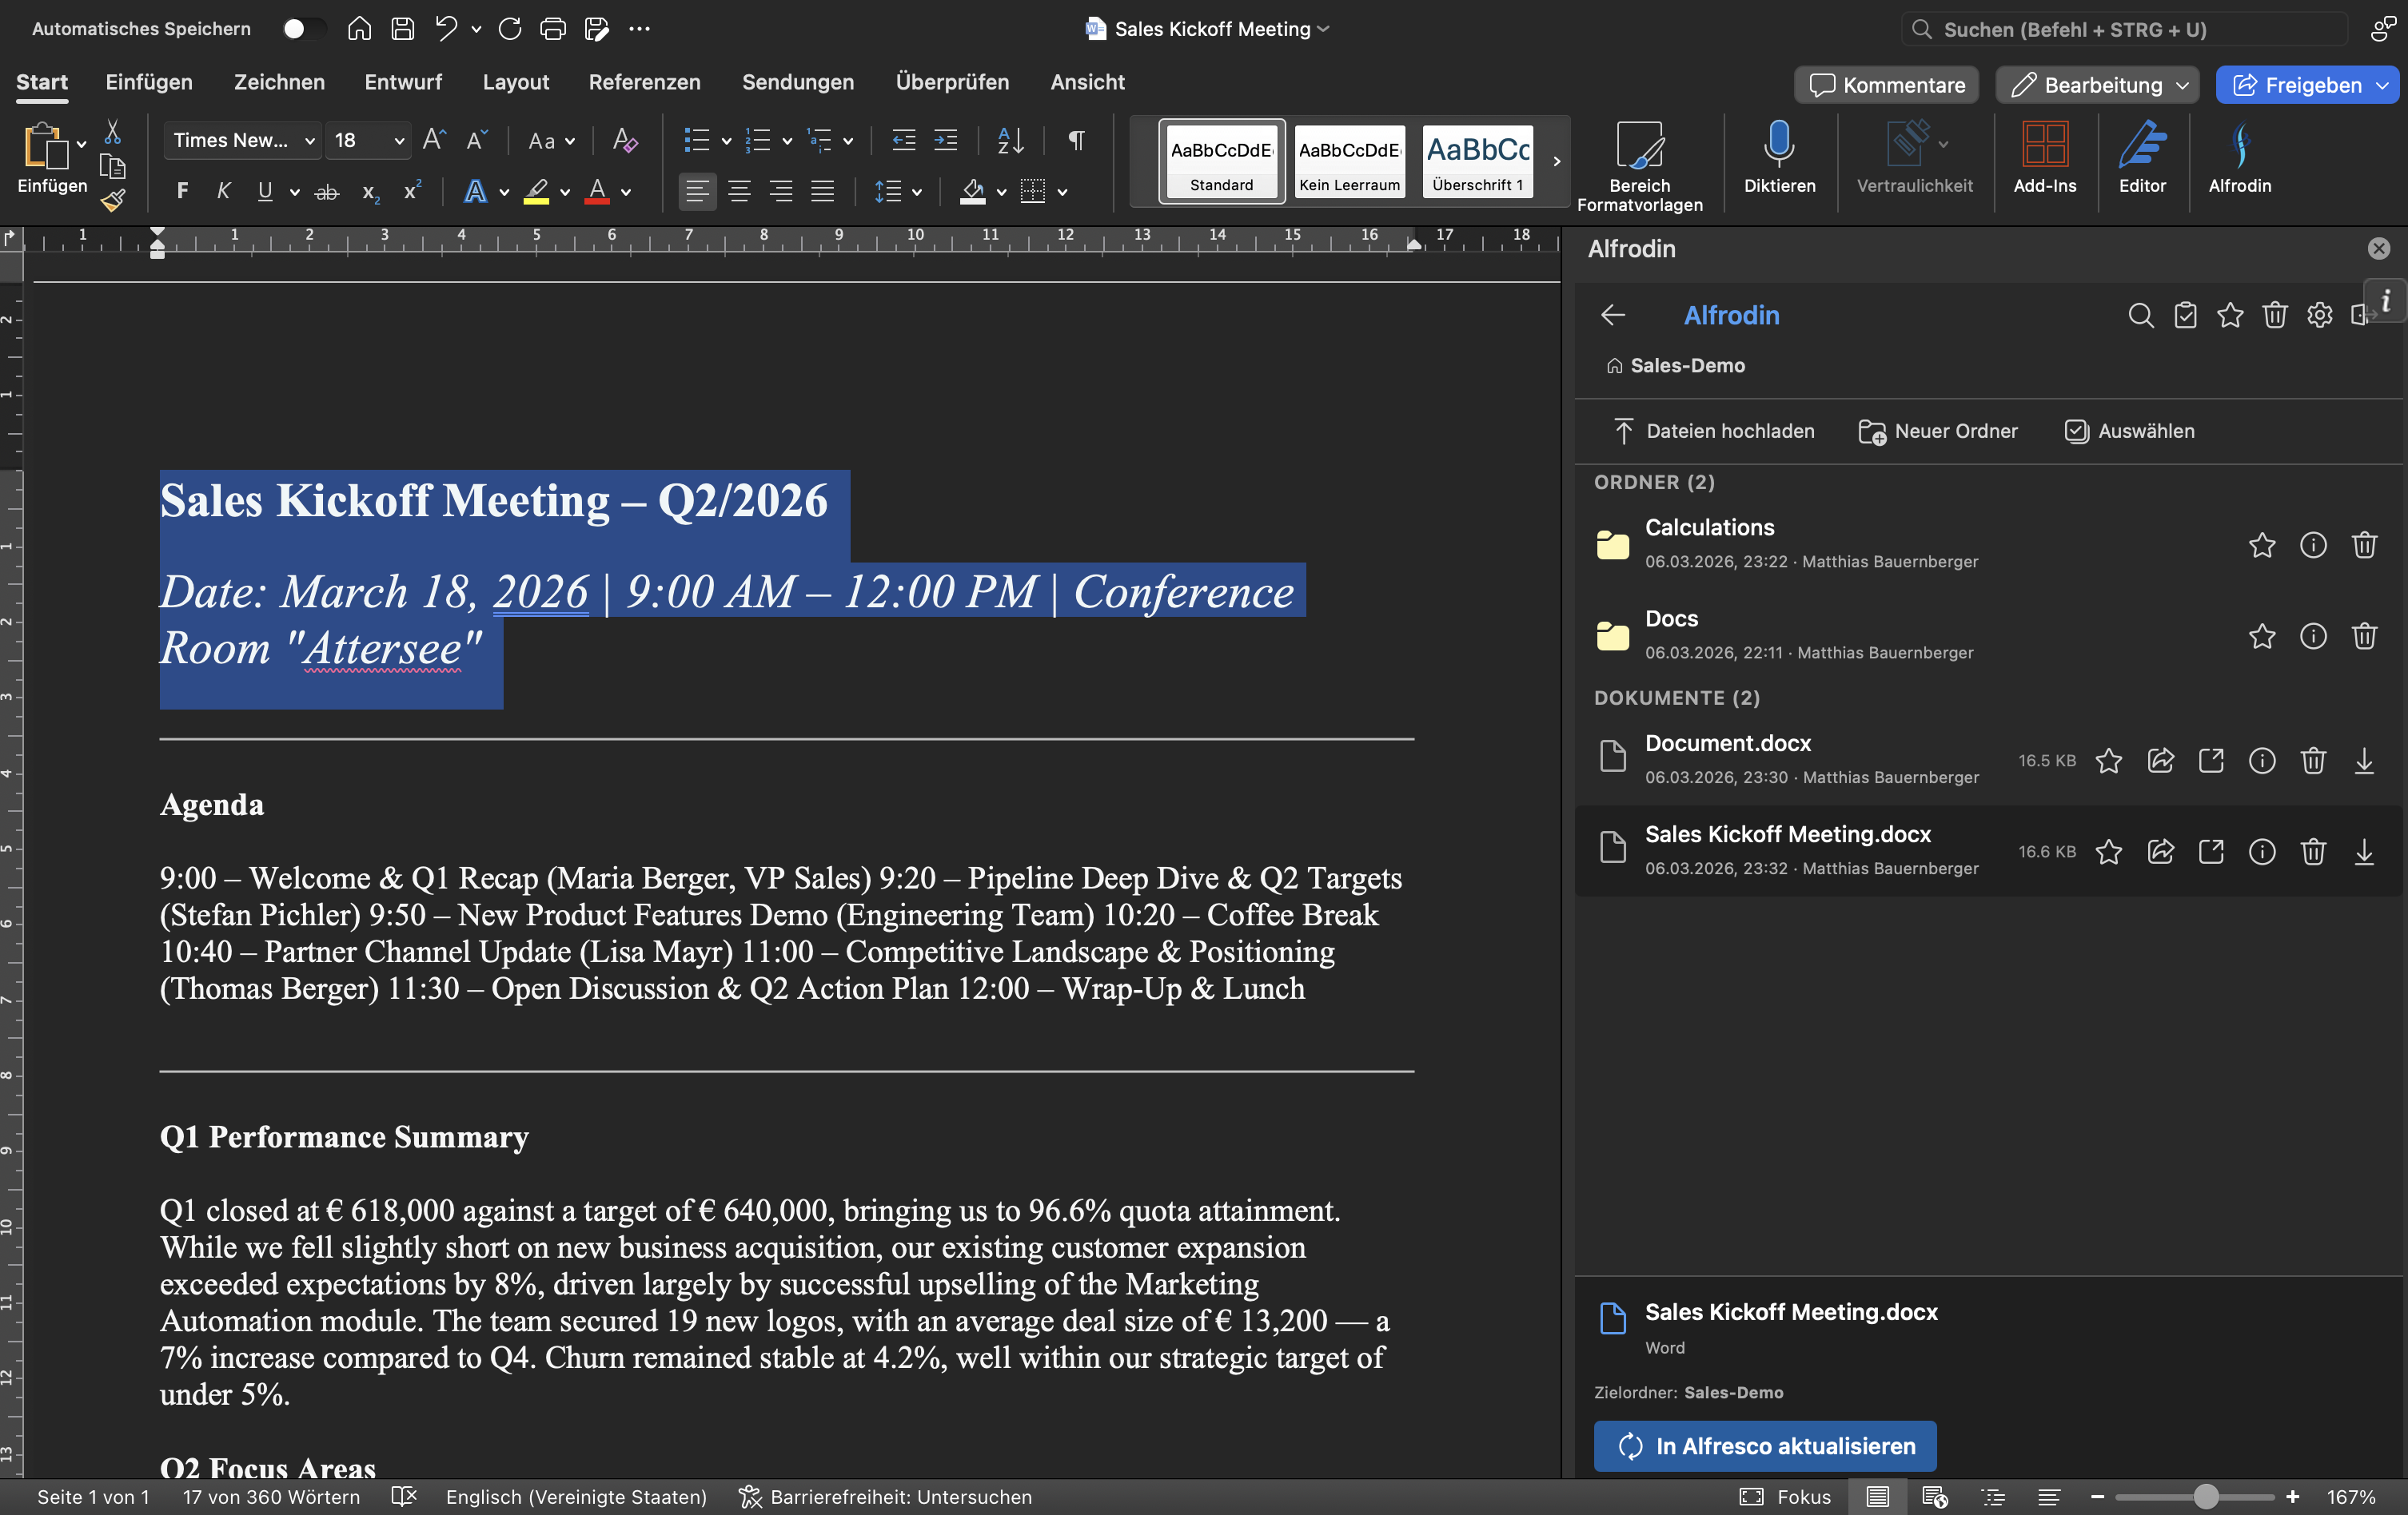Switch to the Referenzen ribbon tab
This screenshot has height=1515, width=2408.
coord(644,82)
